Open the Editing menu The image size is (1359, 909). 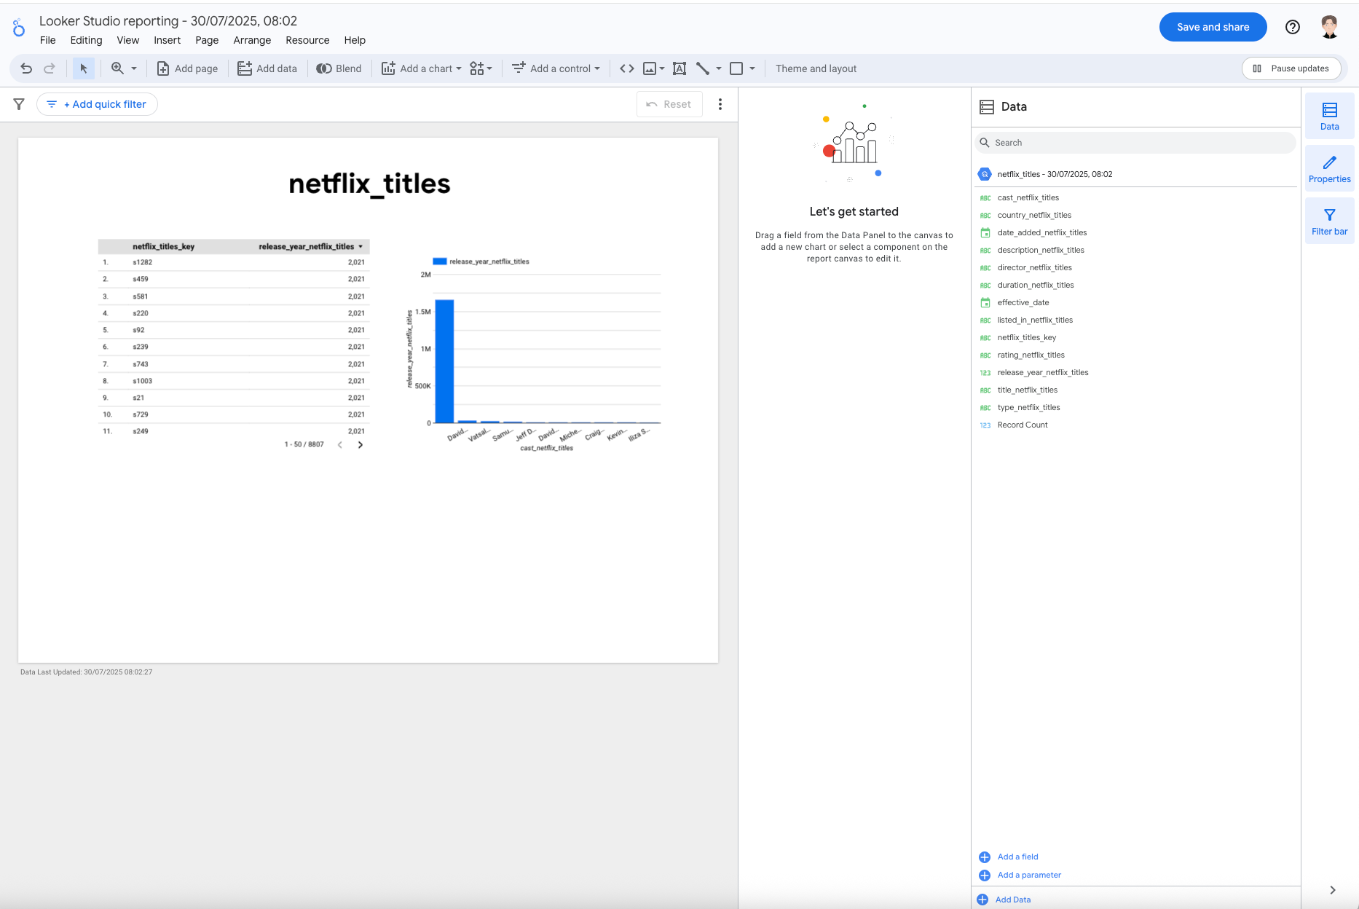(x=86, y=40)
